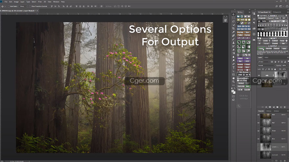The width and height of the screenshot is (289, 162).
Task: Click the trash icon in TK control panel
Action: 239,51
